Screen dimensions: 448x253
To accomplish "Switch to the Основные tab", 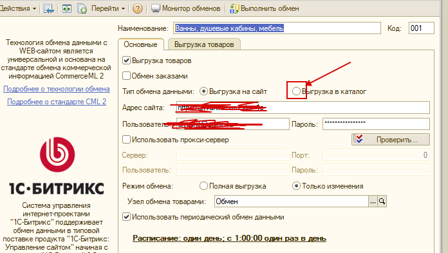I will pos(140,44).
